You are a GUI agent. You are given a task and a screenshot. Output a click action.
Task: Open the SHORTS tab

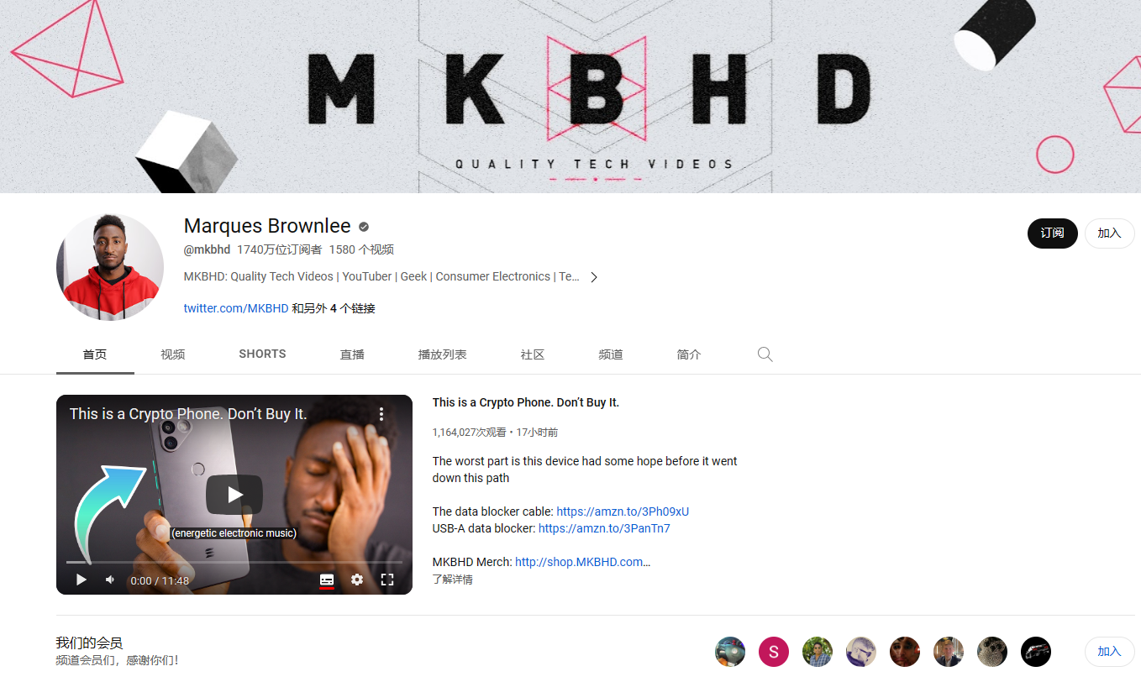[262, 354]
